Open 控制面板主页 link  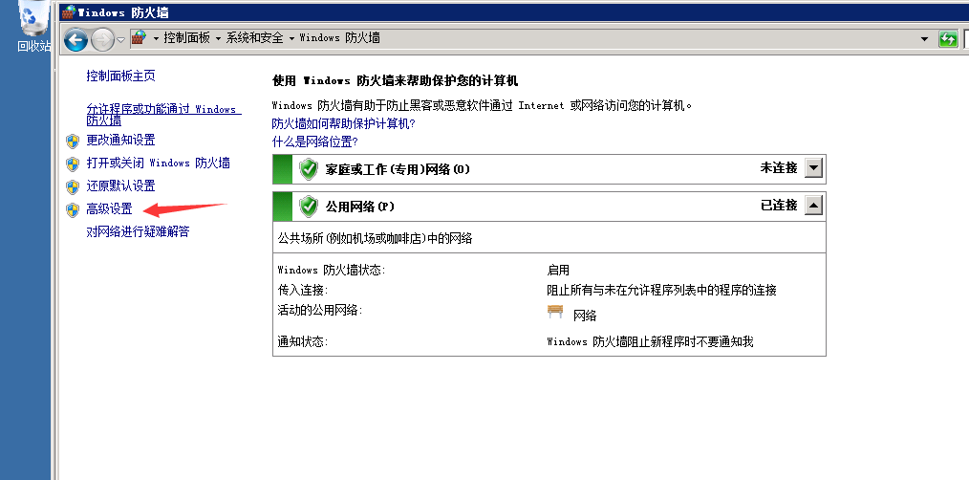[120, 76]
